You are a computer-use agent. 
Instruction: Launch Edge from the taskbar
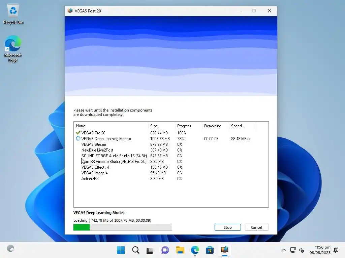point(195,250)
